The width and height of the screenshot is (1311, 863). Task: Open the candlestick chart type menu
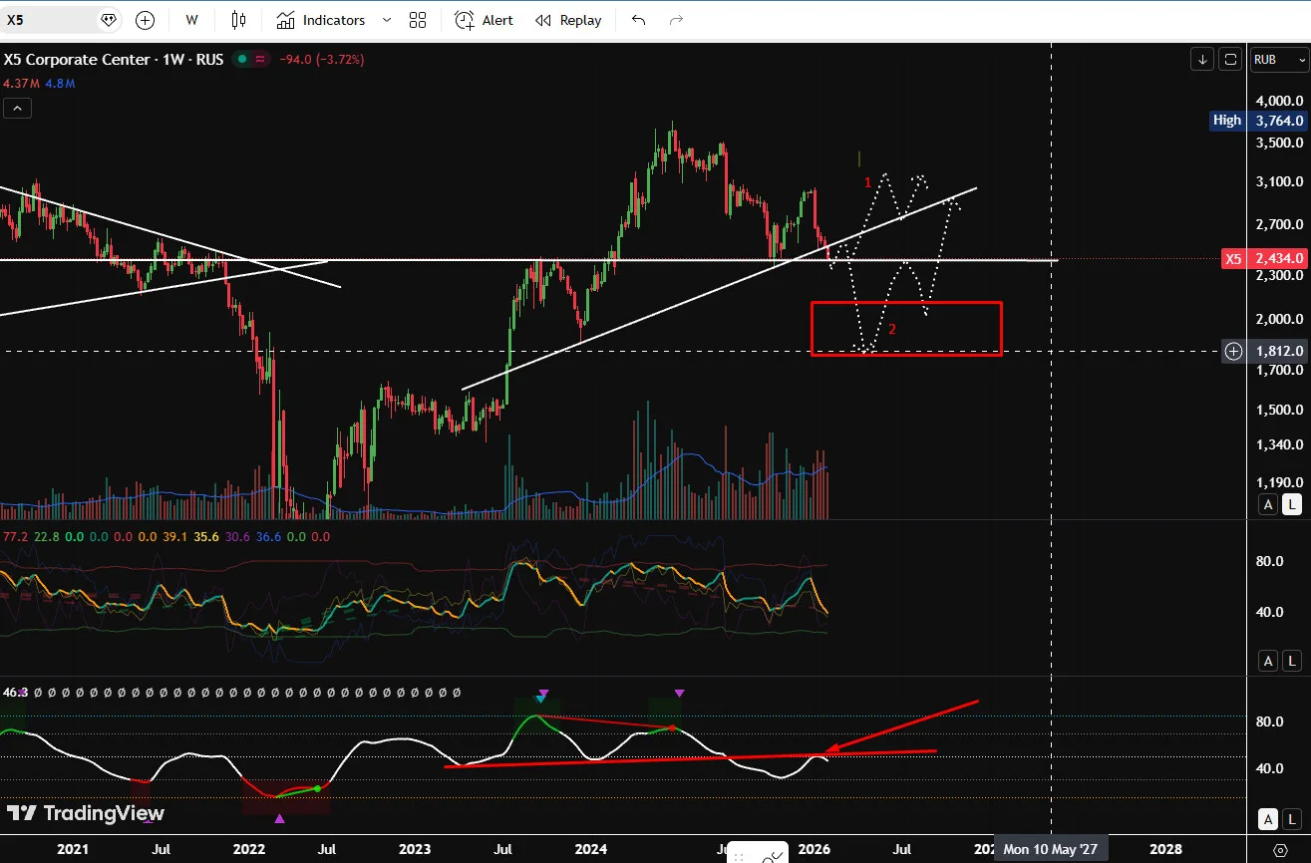[x=238, y=20]
